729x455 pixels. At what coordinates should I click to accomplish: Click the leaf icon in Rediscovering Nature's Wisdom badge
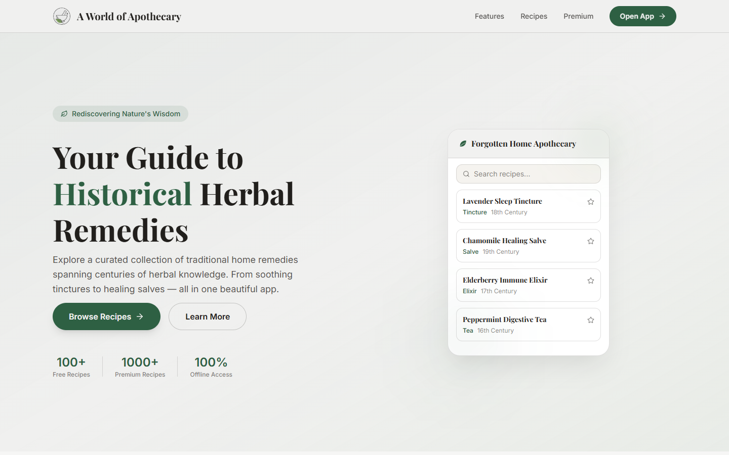point(64,114)
